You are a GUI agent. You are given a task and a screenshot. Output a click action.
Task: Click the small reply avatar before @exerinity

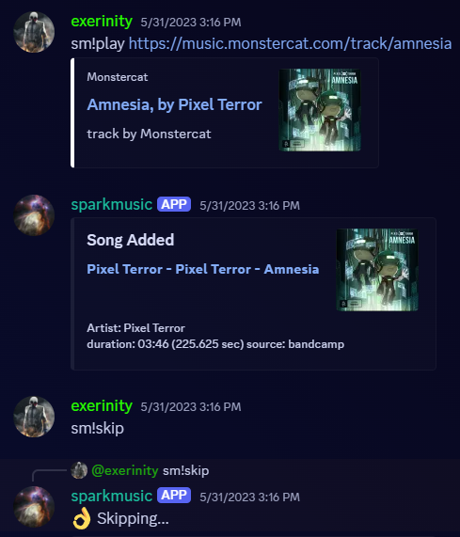pyautogui.click(x=79, y=470)
